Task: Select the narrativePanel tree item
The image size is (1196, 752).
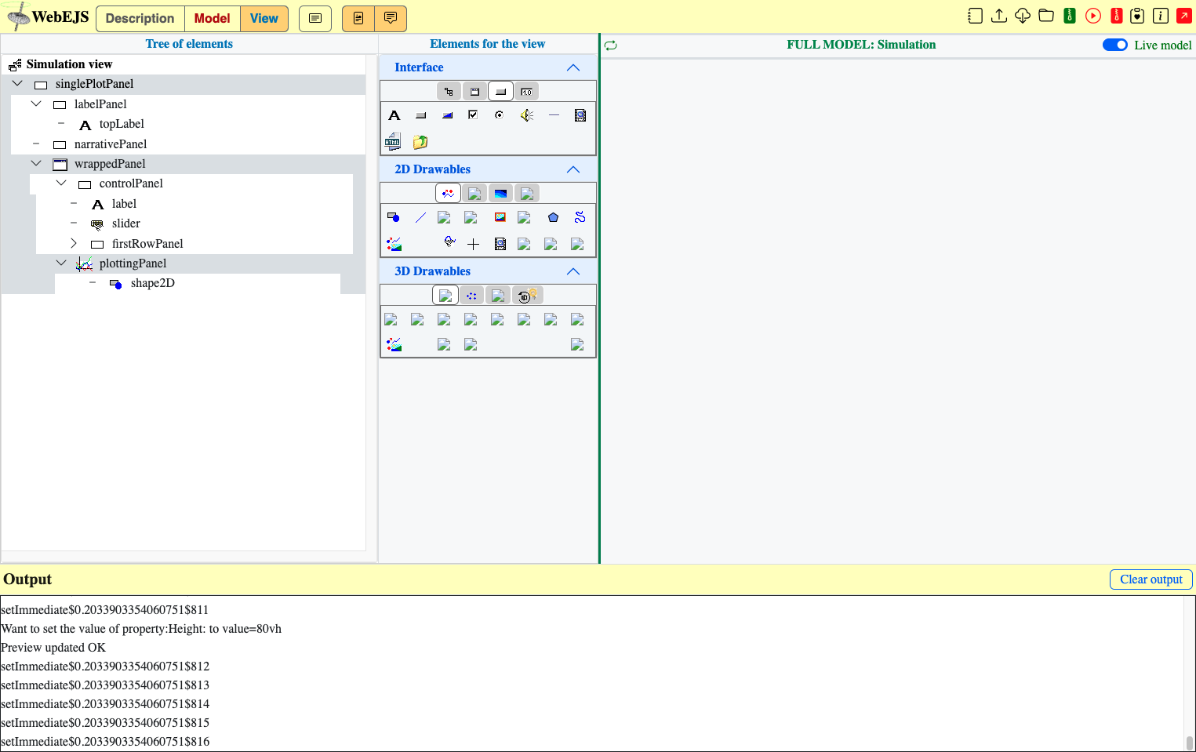Action: (111, 144)
